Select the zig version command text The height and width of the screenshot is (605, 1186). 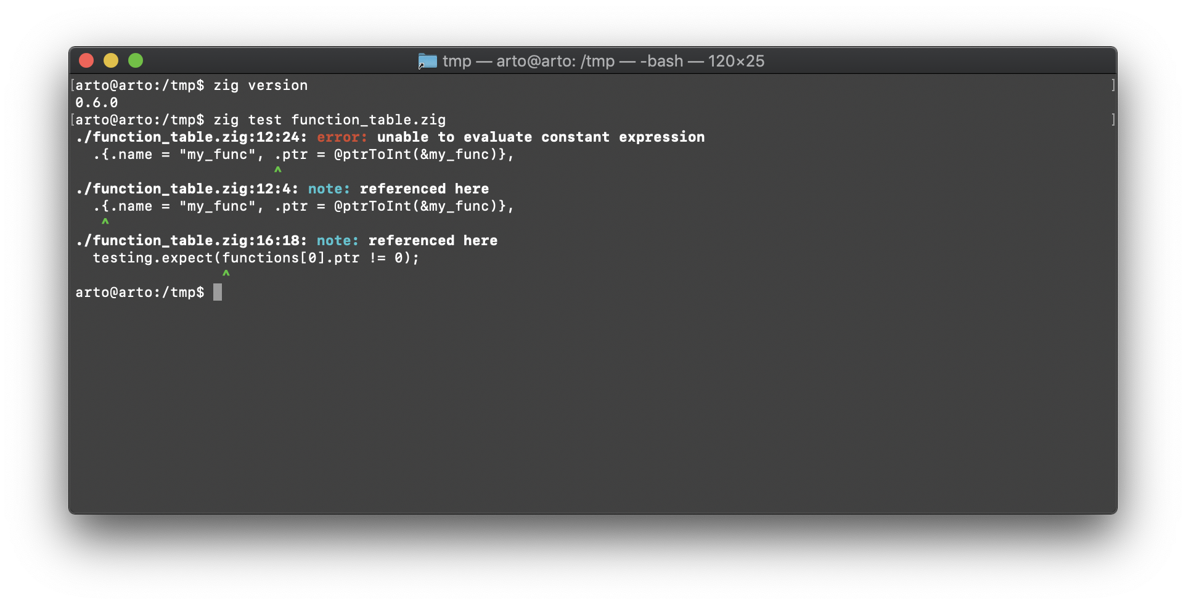[x=260, y=86]
